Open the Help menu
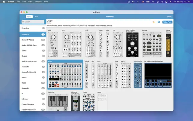The image size is (193, 121). click(x=46, y=2)
